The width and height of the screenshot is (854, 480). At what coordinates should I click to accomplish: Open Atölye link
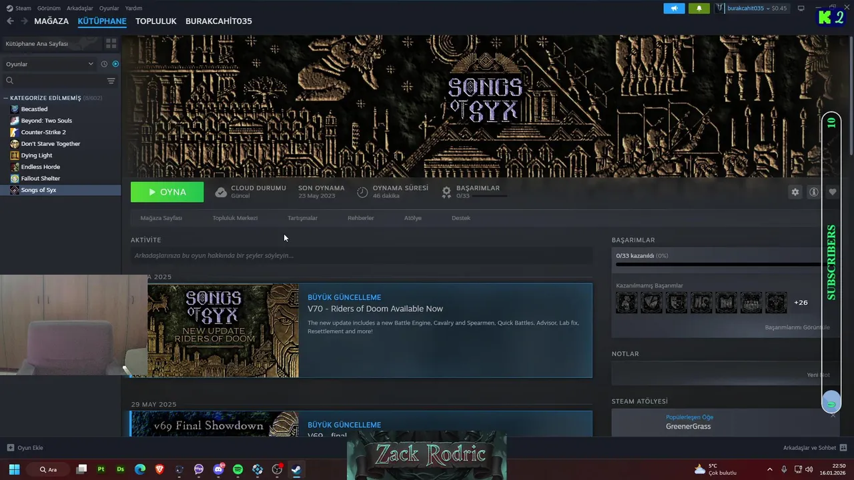413,218
